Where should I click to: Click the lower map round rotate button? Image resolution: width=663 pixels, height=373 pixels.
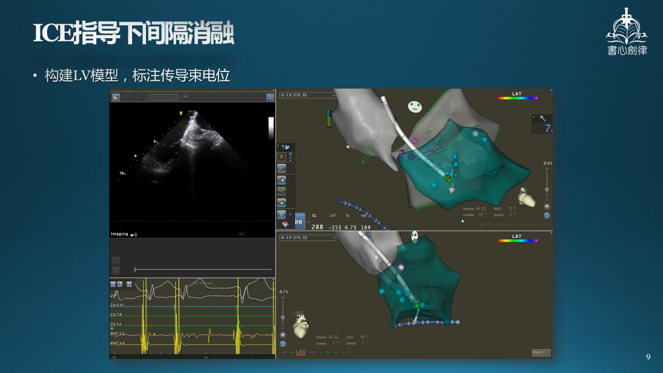(283, 343)
